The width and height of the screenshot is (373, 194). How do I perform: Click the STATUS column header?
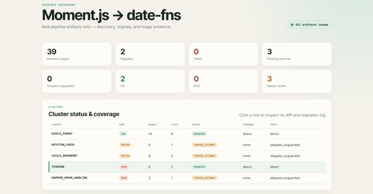196,125
